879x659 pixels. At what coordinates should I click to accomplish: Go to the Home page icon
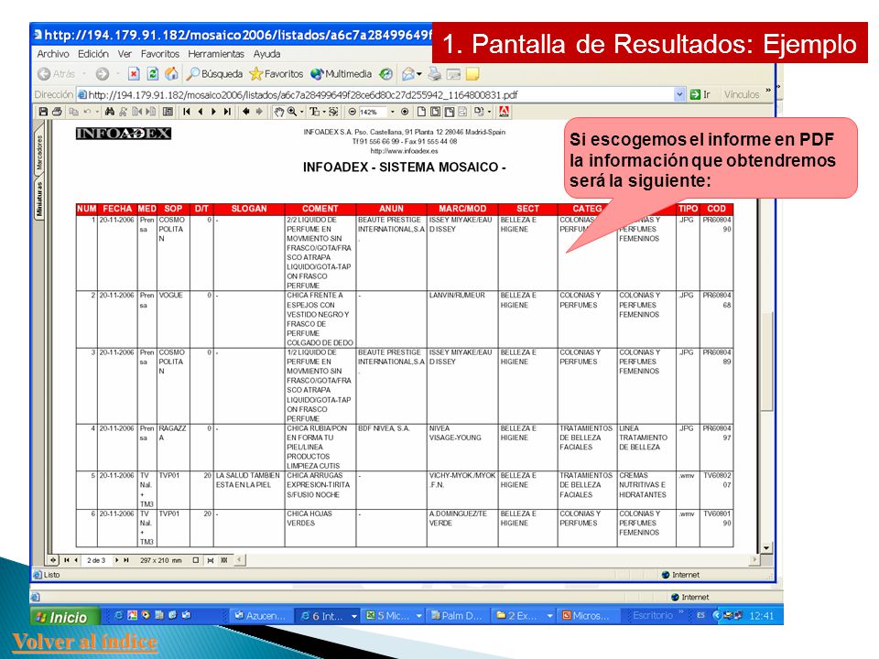171,74
